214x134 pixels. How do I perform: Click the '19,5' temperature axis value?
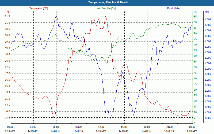[x=7, y=42]
